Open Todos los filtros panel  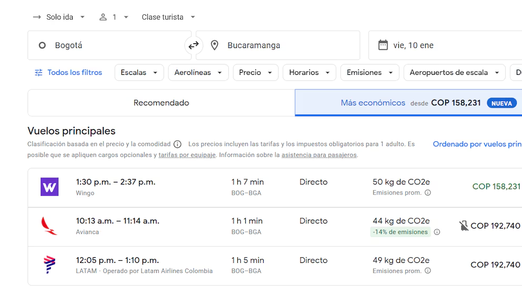(x=68, y=73)
